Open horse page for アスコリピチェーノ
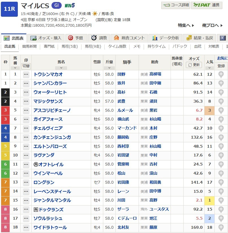The width and height of the screenshot is (228, 233). pyautogui.click(x=52, y=110)
